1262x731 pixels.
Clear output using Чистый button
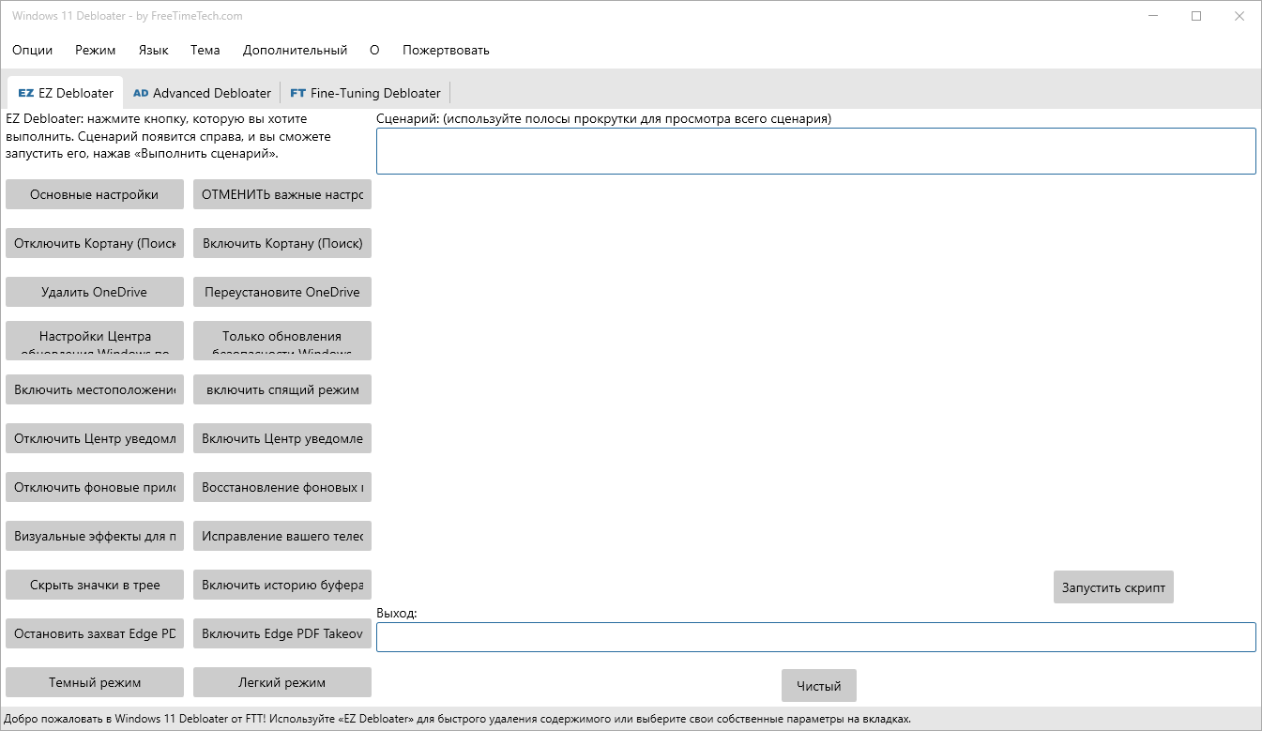pos(818,685)
